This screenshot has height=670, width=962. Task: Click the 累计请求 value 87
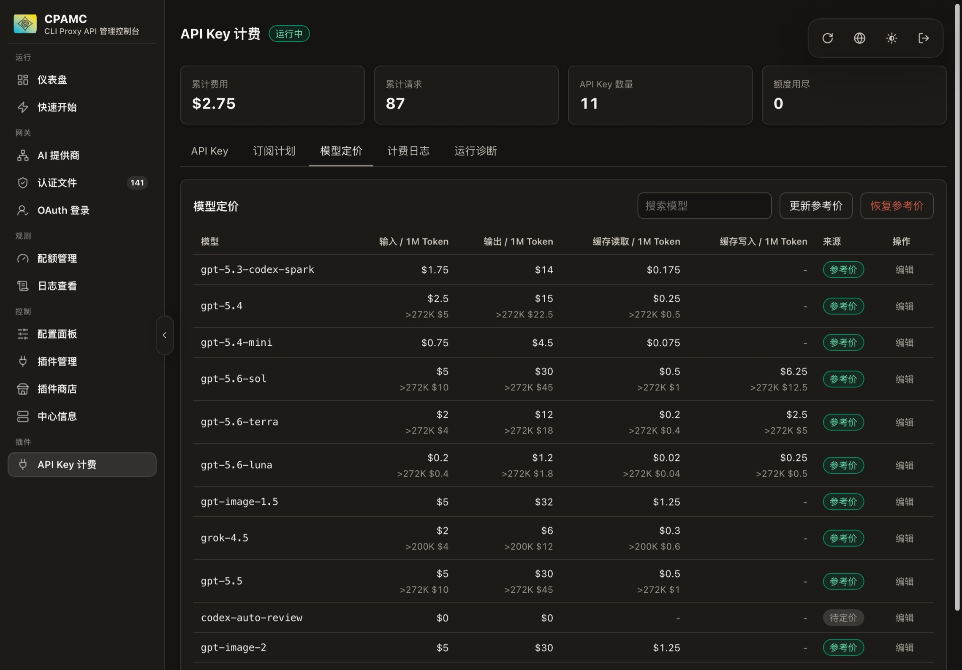395,103
